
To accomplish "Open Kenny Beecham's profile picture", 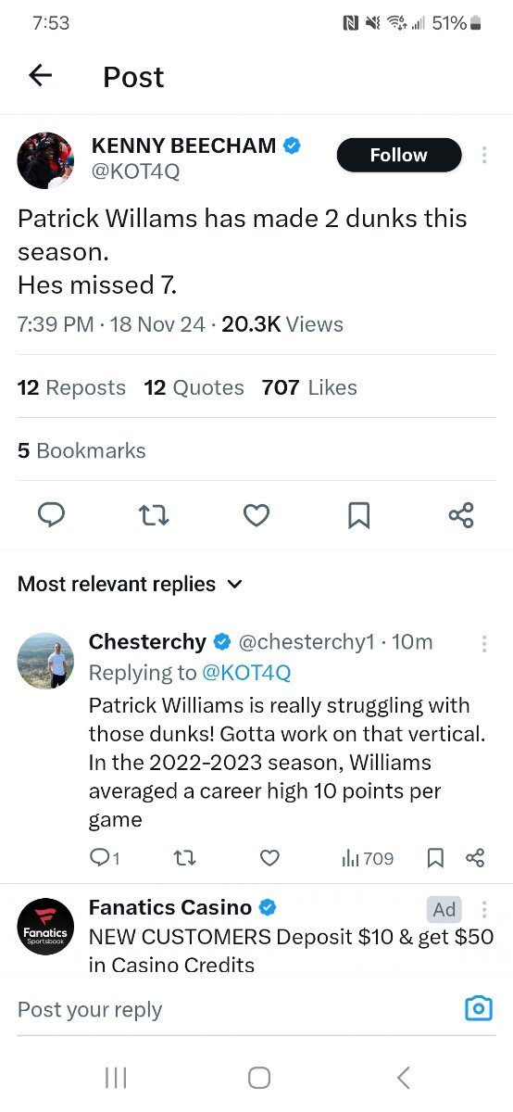I will point(45,160).
